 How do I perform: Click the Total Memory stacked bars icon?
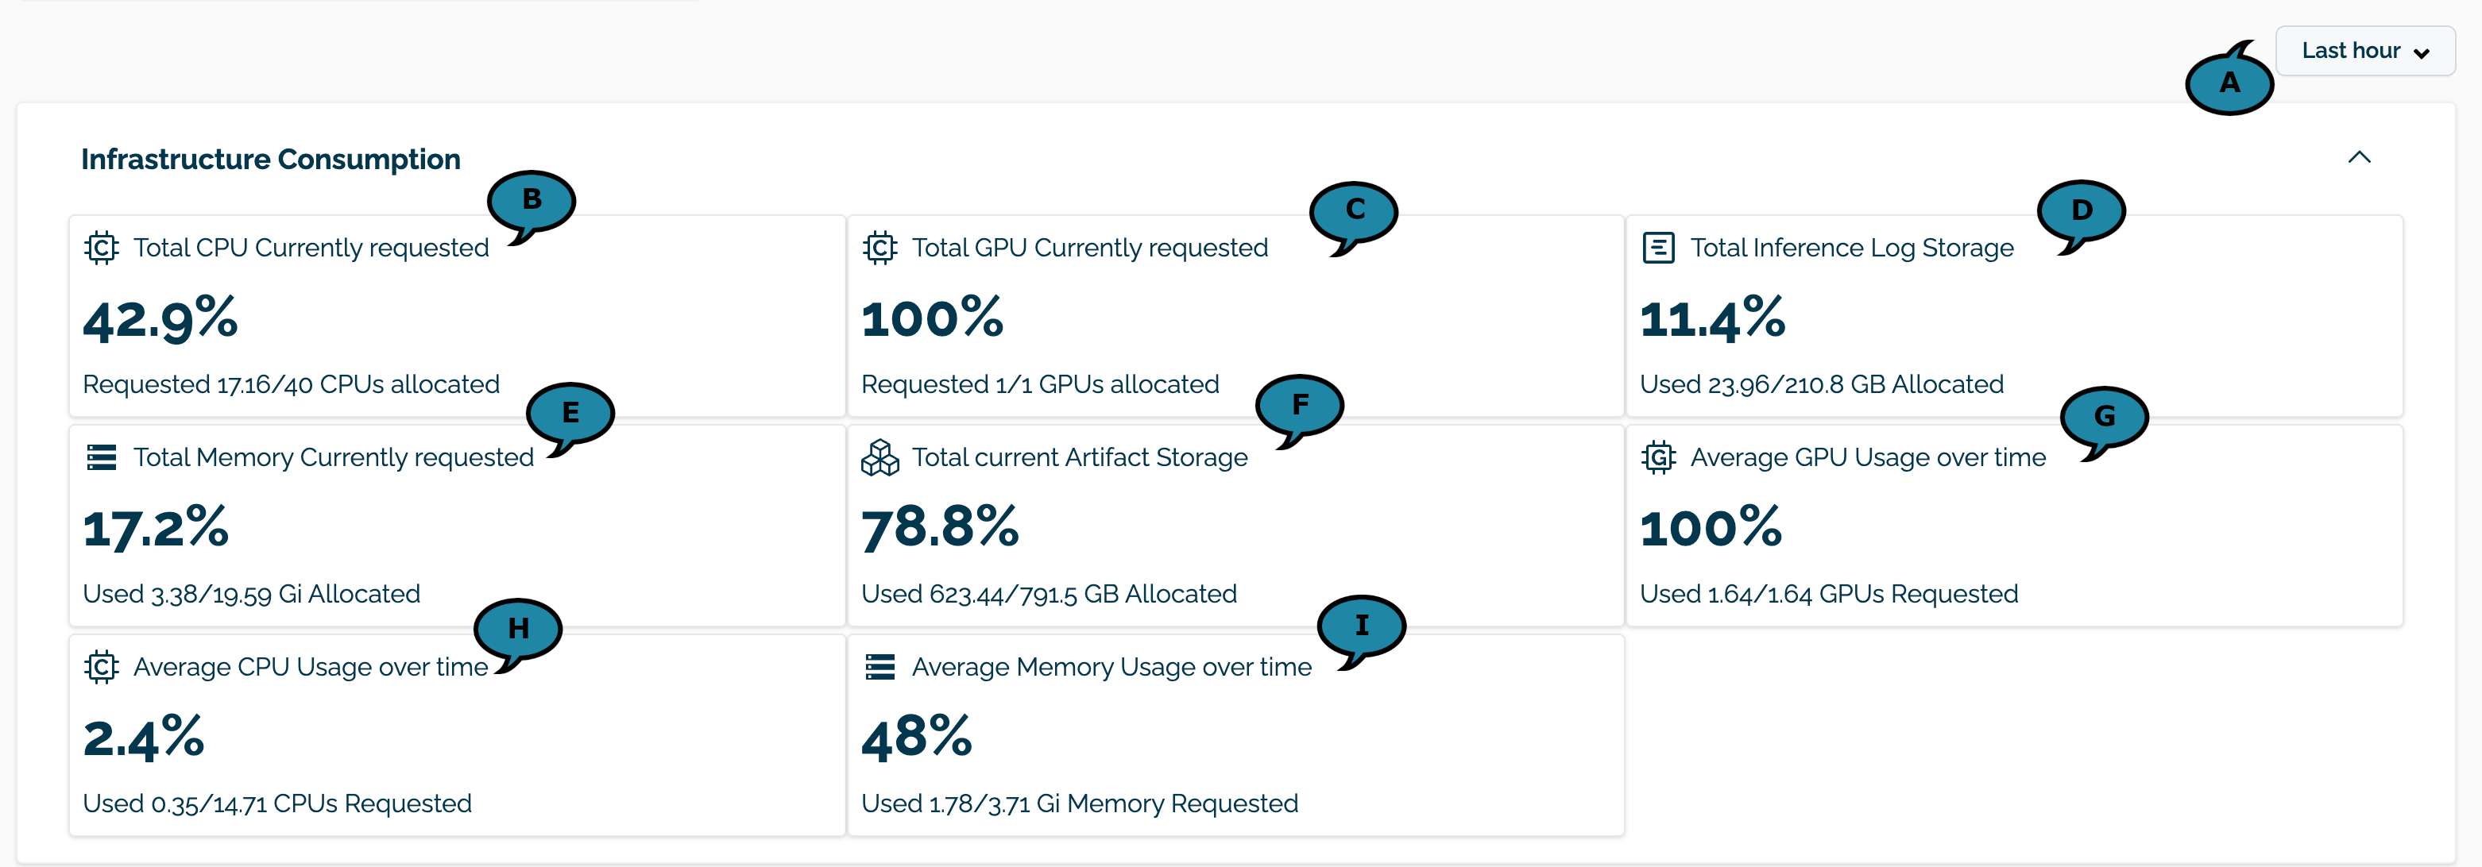click(101, 457)
